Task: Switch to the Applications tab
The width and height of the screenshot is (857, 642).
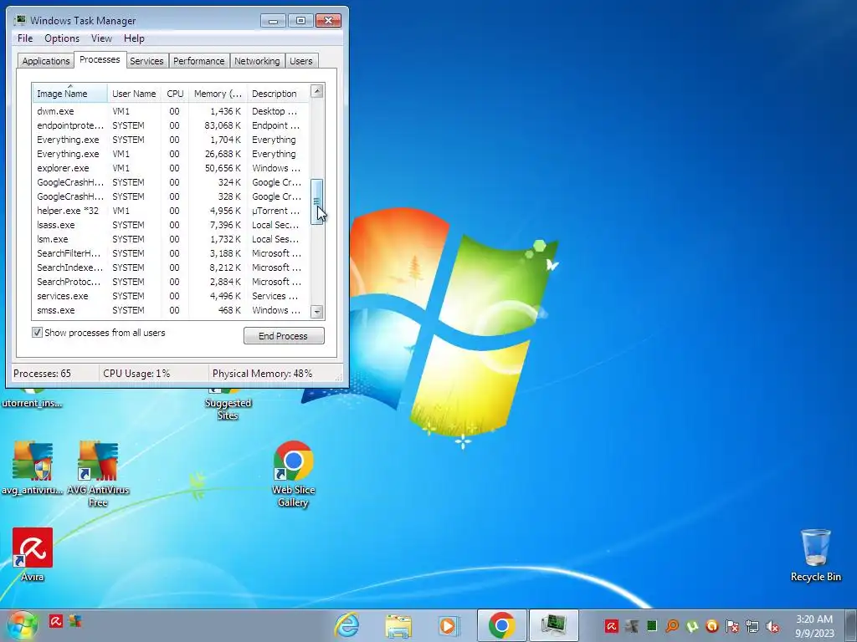Action: (x=46, y=60)
